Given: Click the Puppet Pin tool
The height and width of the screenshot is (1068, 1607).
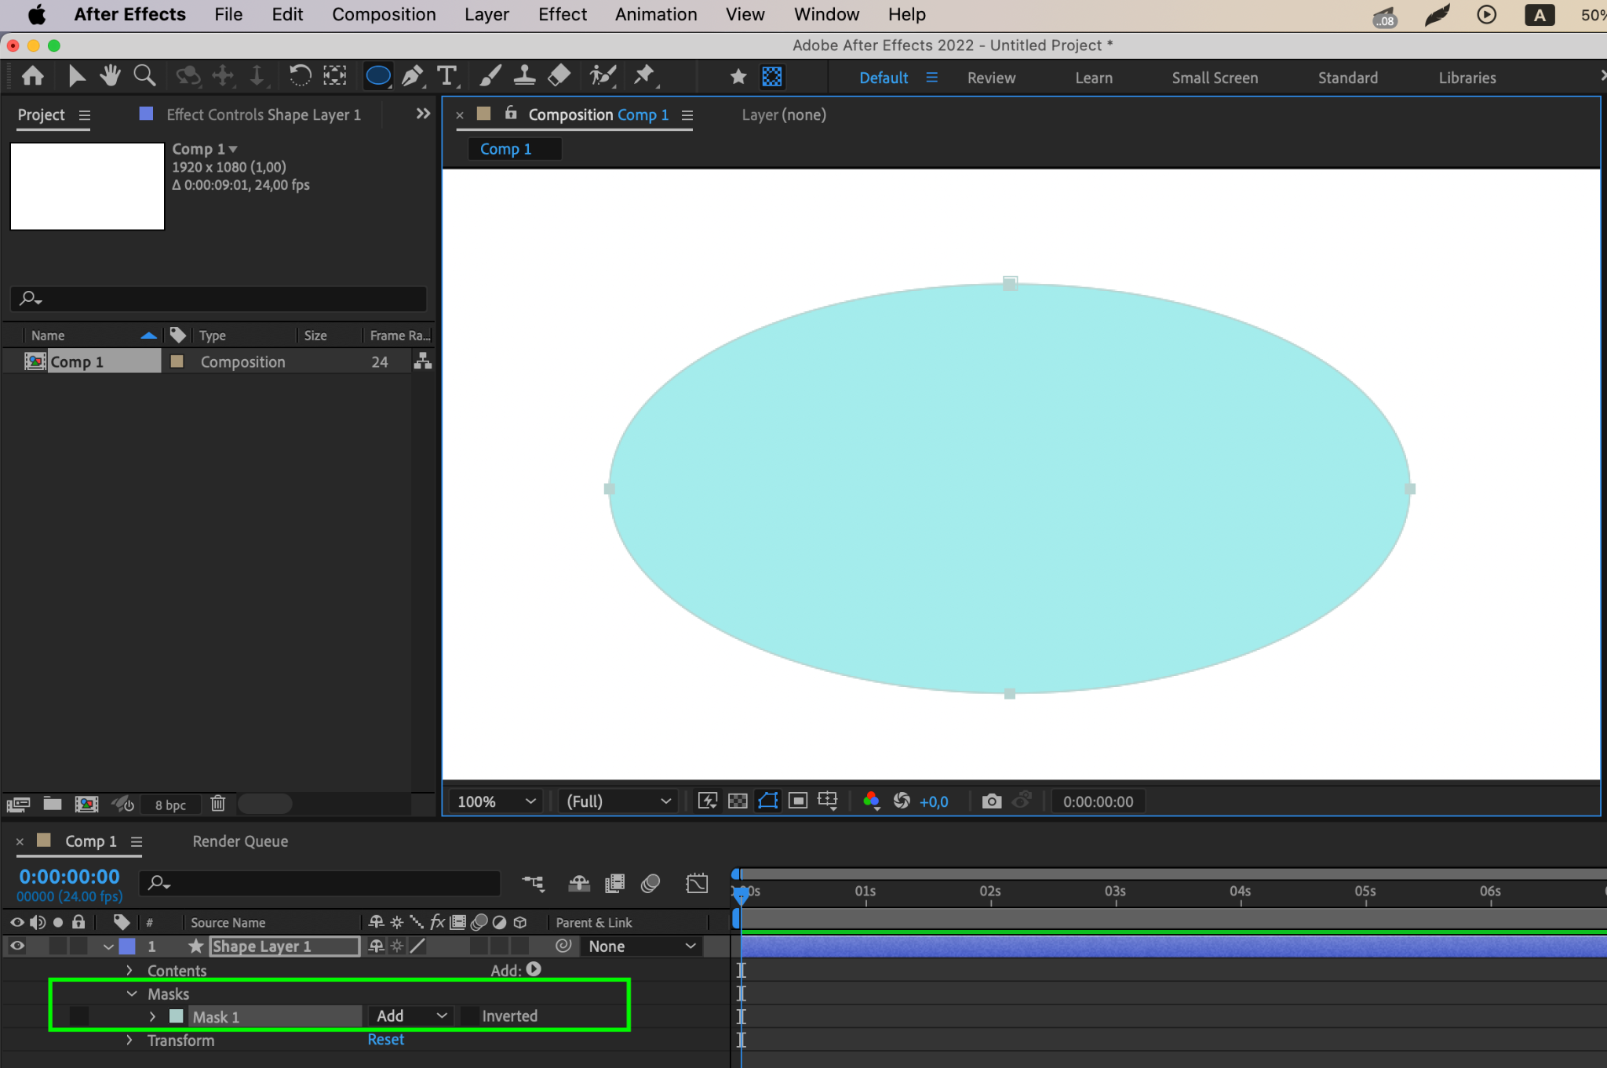Looking at the screenshot, I should point(644,76).
